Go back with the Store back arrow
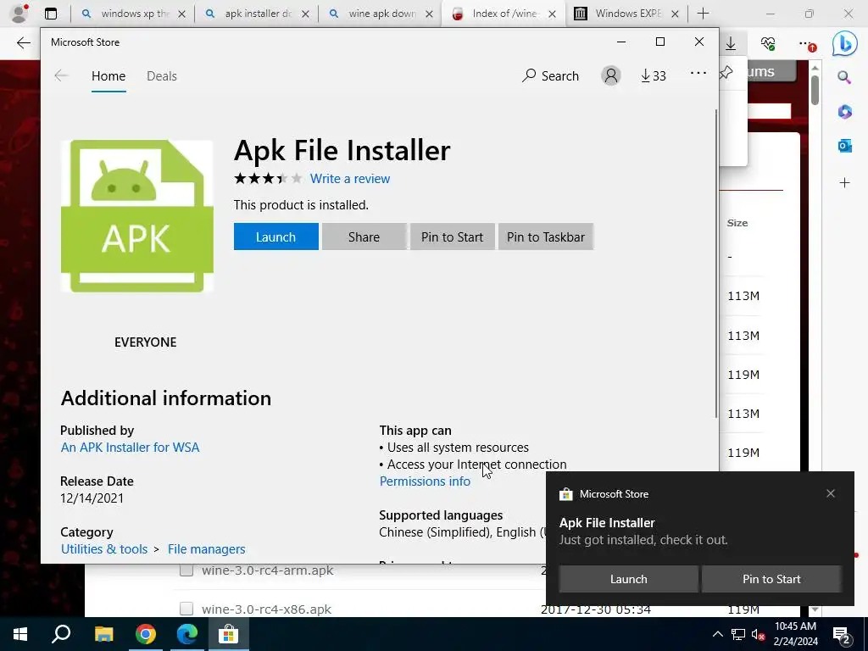868x651 pixels. pos(61,75)
